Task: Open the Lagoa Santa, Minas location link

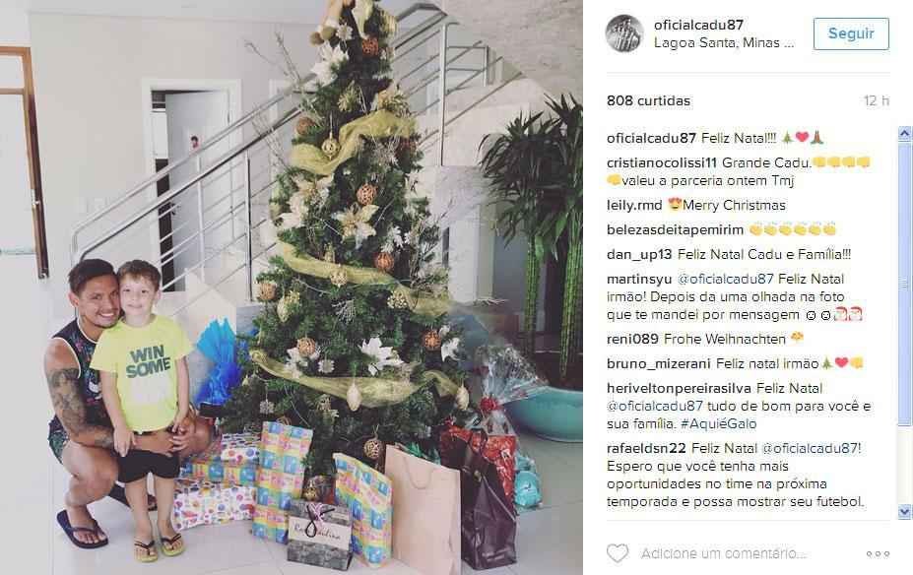Action: 723,43
